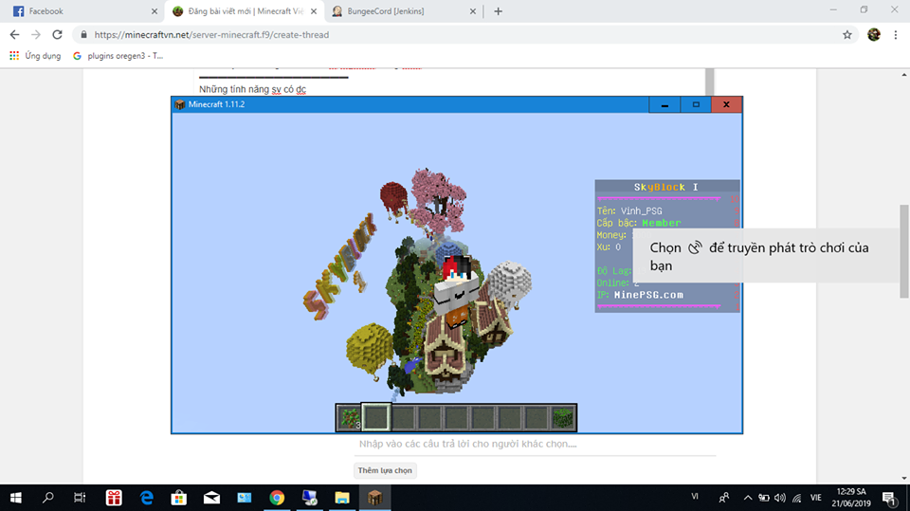This screenshot has width=910, height=511.
Task: Open a new browser tab
Action: pos(498,11)
